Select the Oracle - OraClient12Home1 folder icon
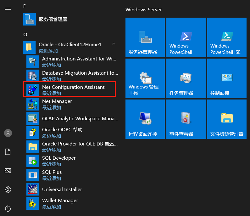250x216 pixels. point(29,48)
